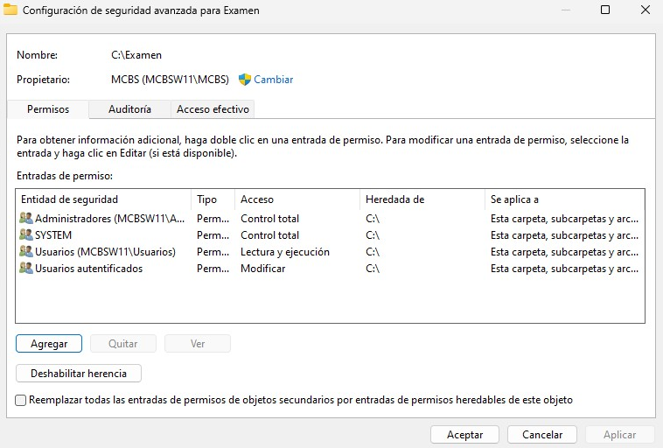Enable replace child object permissions checkbox
Screen dimensions: 663x448
21,400
